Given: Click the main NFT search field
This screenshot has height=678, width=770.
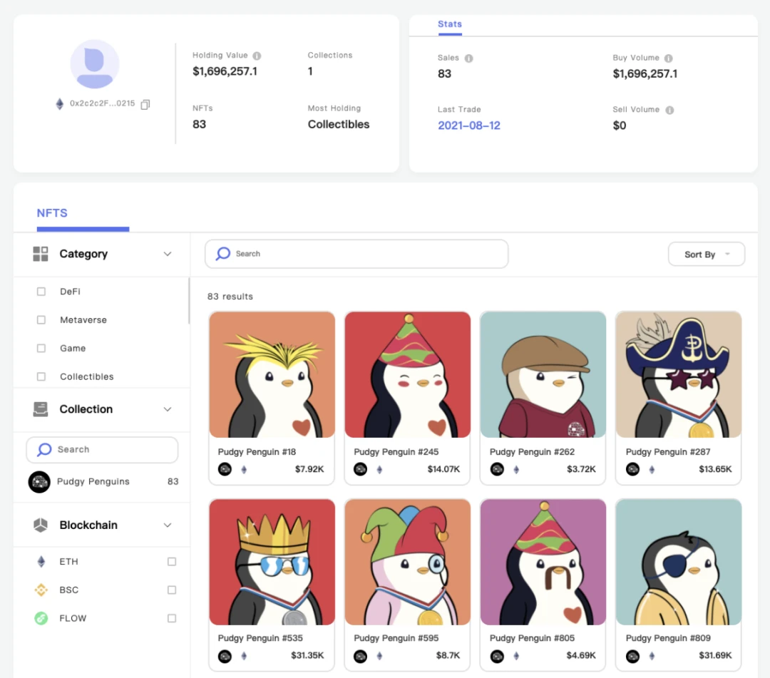Looking at the screenshot, I should [356, 254].
